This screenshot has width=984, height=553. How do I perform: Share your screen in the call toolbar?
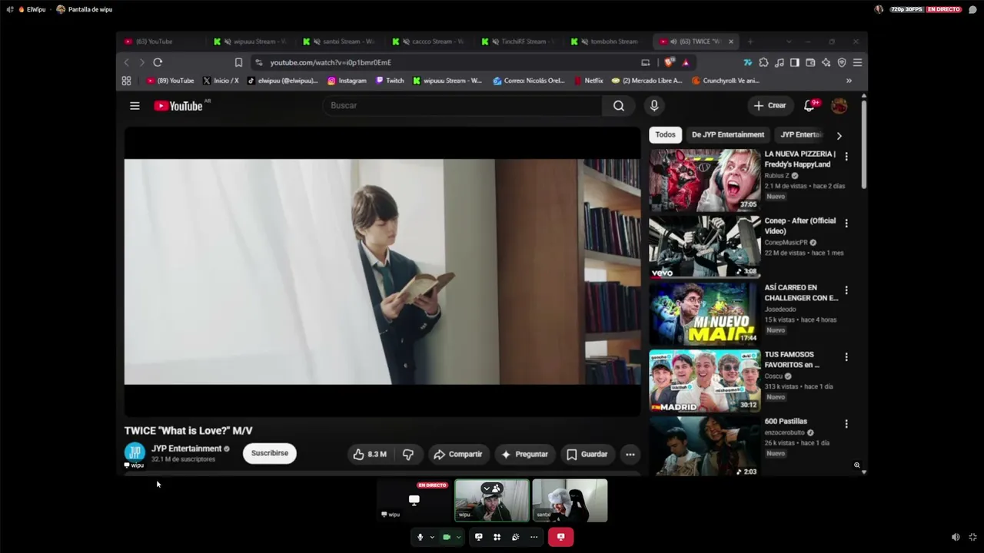point(478,537)
